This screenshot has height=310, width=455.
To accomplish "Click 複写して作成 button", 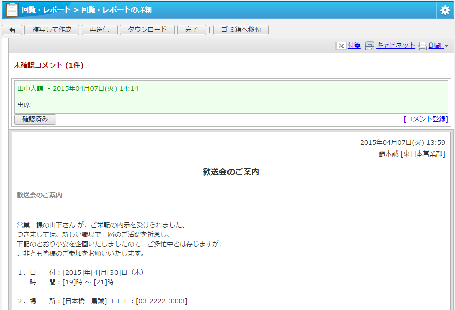I will click(52, 30).
